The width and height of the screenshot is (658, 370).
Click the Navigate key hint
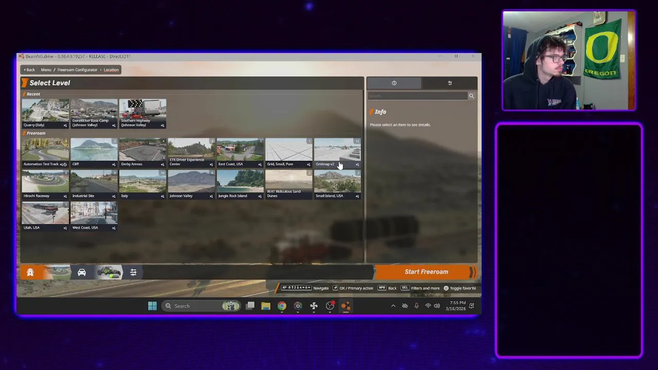coord(305,288)
